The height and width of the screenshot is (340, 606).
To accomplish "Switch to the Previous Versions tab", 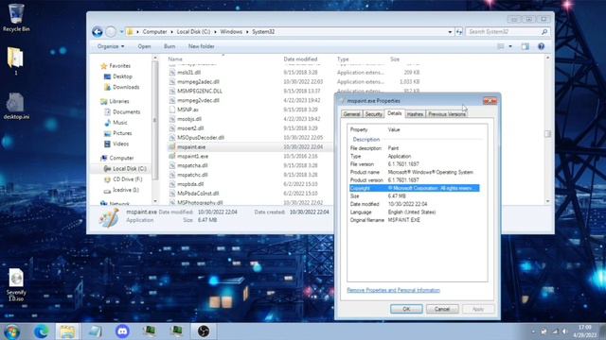I will (447, 114).
